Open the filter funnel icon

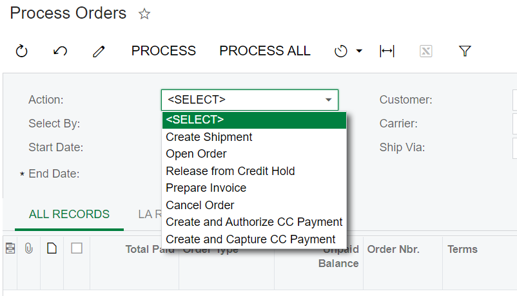point(465,51)
